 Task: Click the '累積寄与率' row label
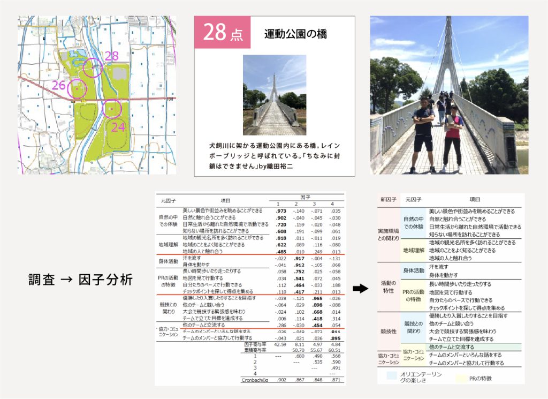[255, 350]
